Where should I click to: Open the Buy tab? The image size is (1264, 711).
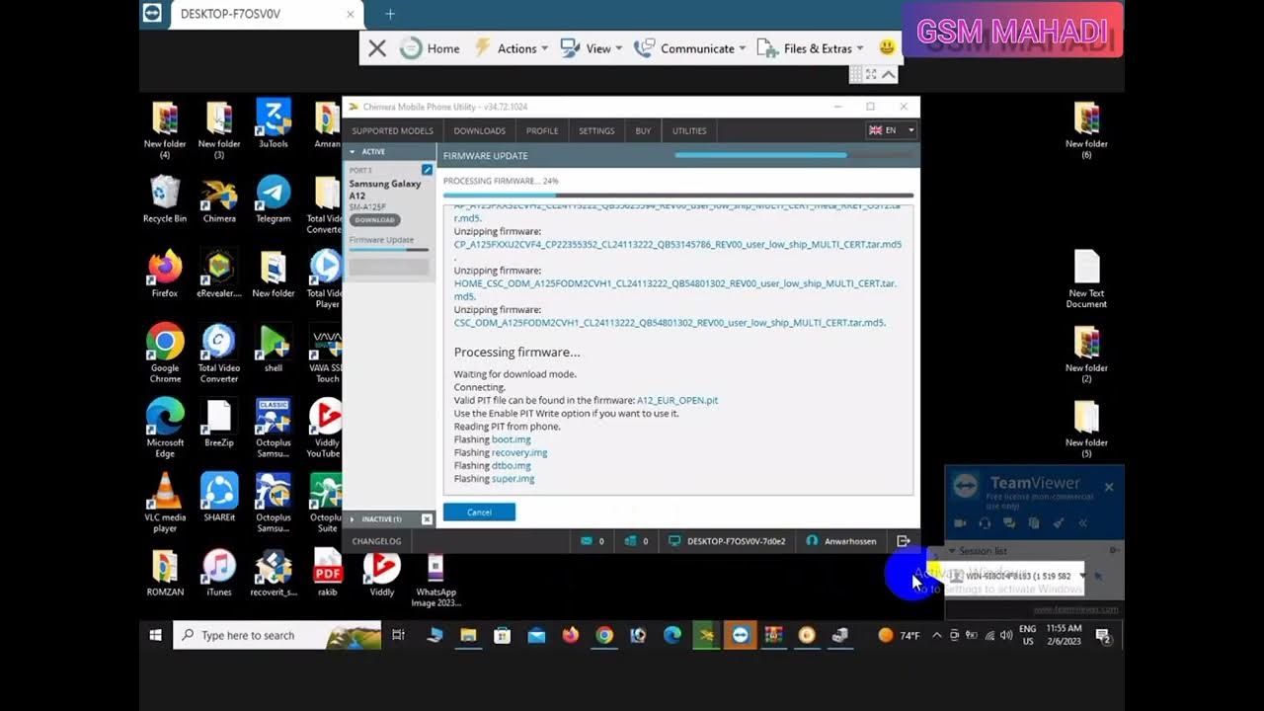(643, 130)
